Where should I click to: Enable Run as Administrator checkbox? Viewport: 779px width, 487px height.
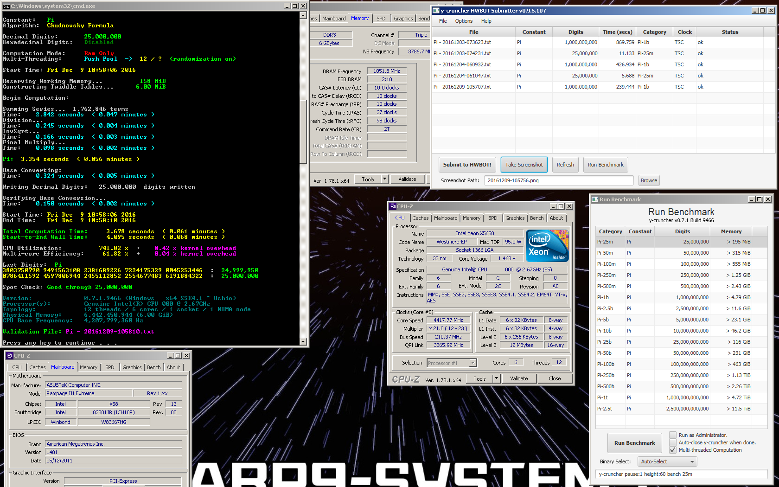pyautogui.click(x=673, y=435)
